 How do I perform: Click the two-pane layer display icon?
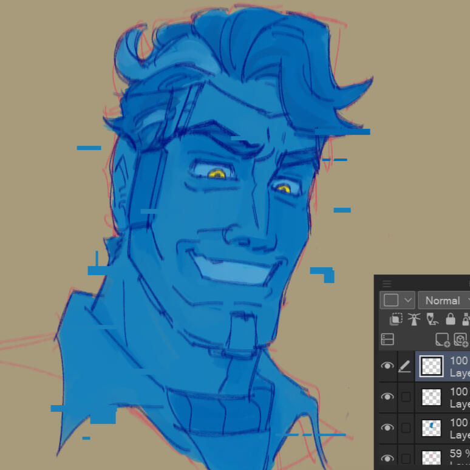[x=387, y=339]
